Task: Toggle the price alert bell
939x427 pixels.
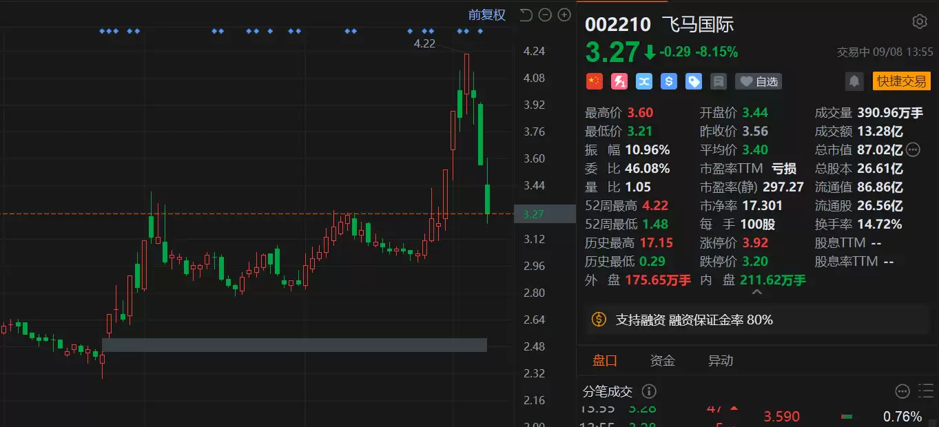Action: [854, 81]
